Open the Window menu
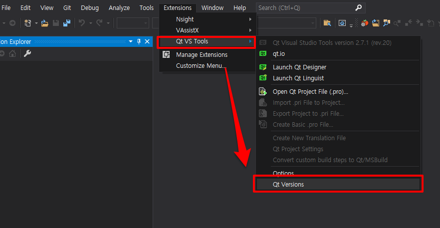Image resolution: width=440 pixels, height=228 pixels. pyautogui.click(x=213, y=8)
